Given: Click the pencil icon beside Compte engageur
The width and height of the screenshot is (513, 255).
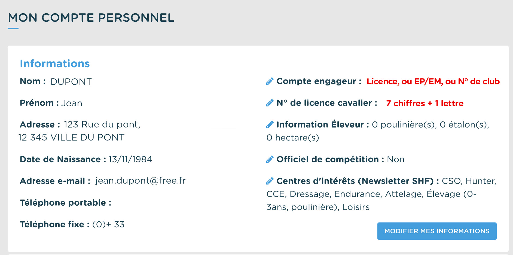Looking at the screenshot, I should pos(270,81).
